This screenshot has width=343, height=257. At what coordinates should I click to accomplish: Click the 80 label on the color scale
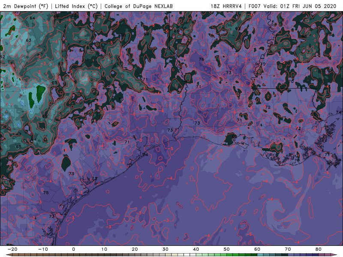319,249
